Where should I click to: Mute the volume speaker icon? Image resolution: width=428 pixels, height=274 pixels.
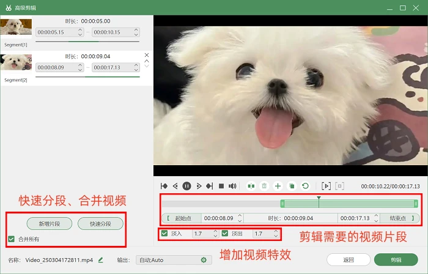(x=232, y=186)
